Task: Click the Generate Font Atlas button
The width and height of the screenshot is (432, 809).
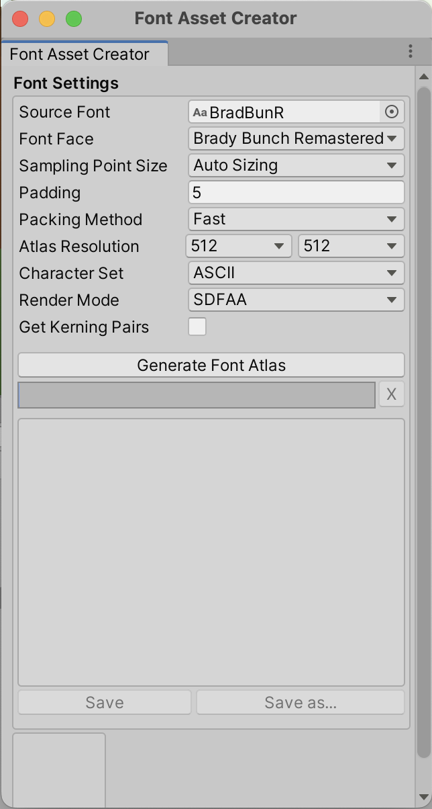Action: click(x=211, y=365)
